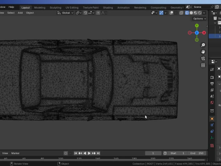The height and width of the screenshot is (166, 221).
Task: Toggle the viewport gizmos button
Action: click(161, 13)
